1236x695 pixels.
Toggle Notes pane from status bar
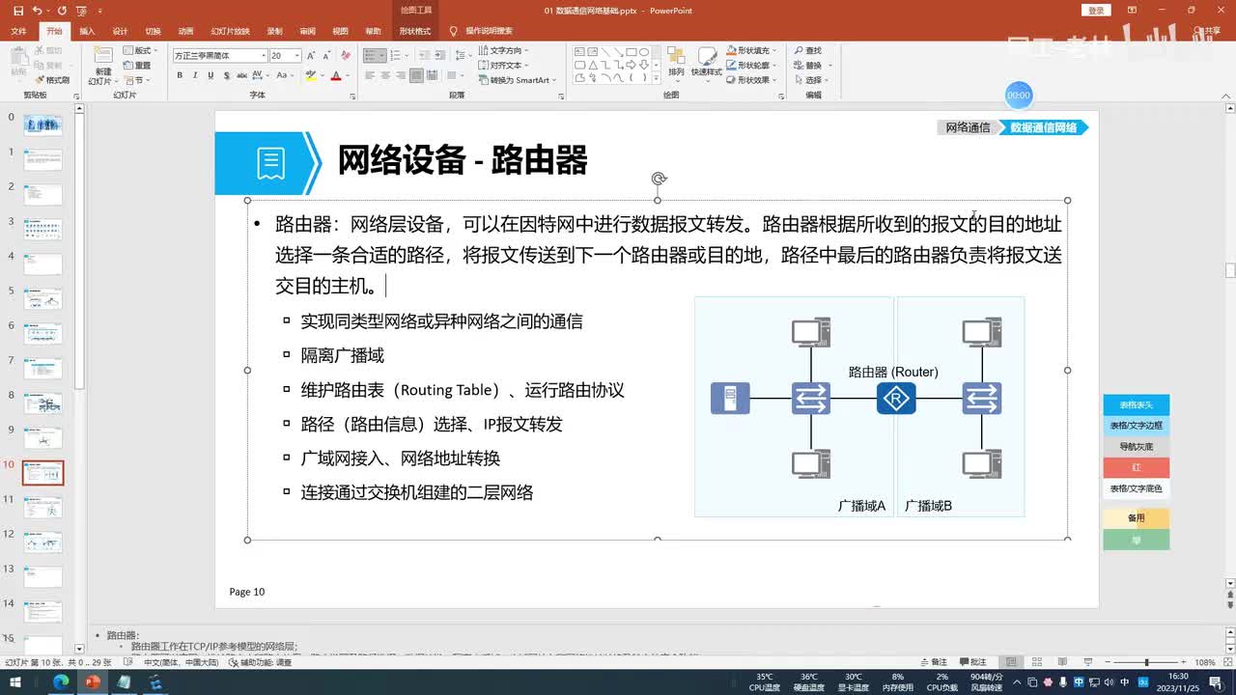coord(933,662)
